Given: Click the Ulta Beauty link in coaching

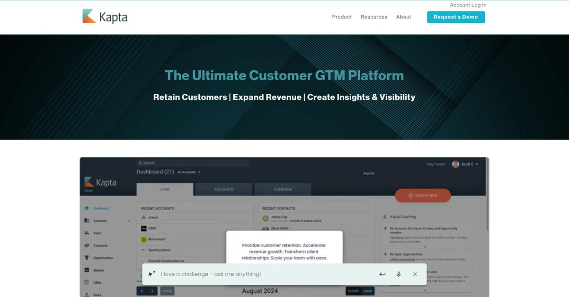Looking at the screenshot, I should tap(396, 237).
